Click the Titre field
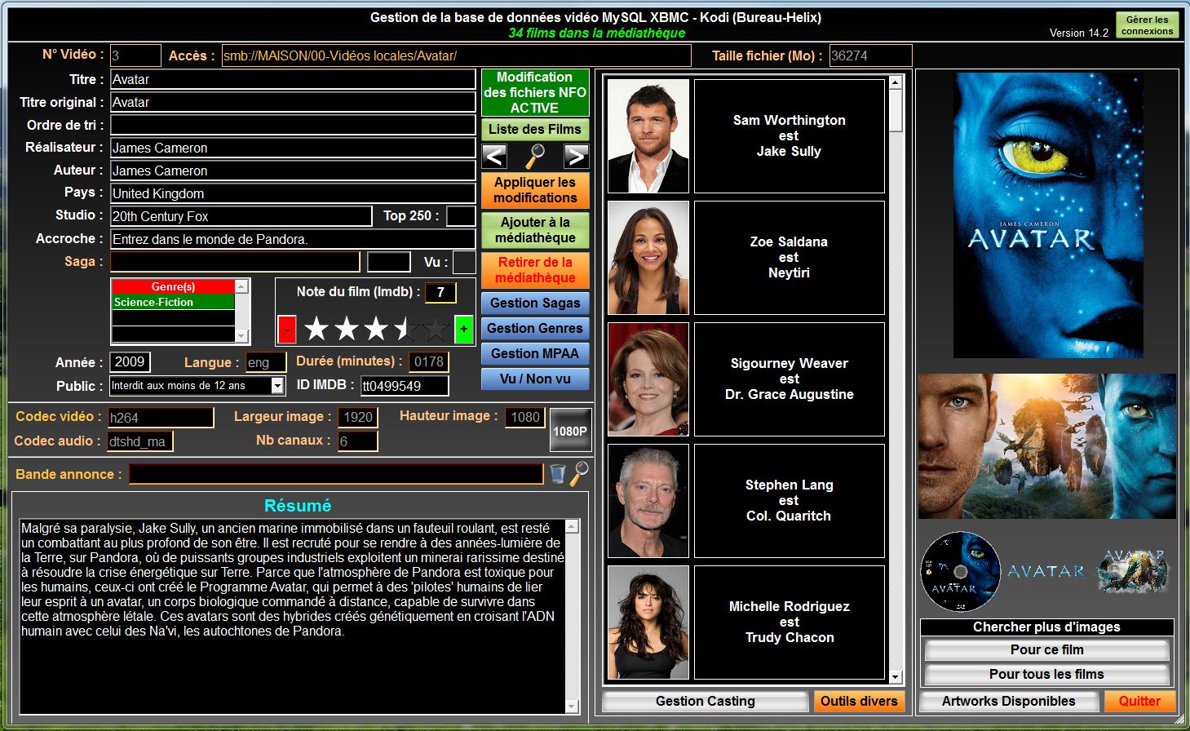 pyautogui.click(x=293, y=79)
